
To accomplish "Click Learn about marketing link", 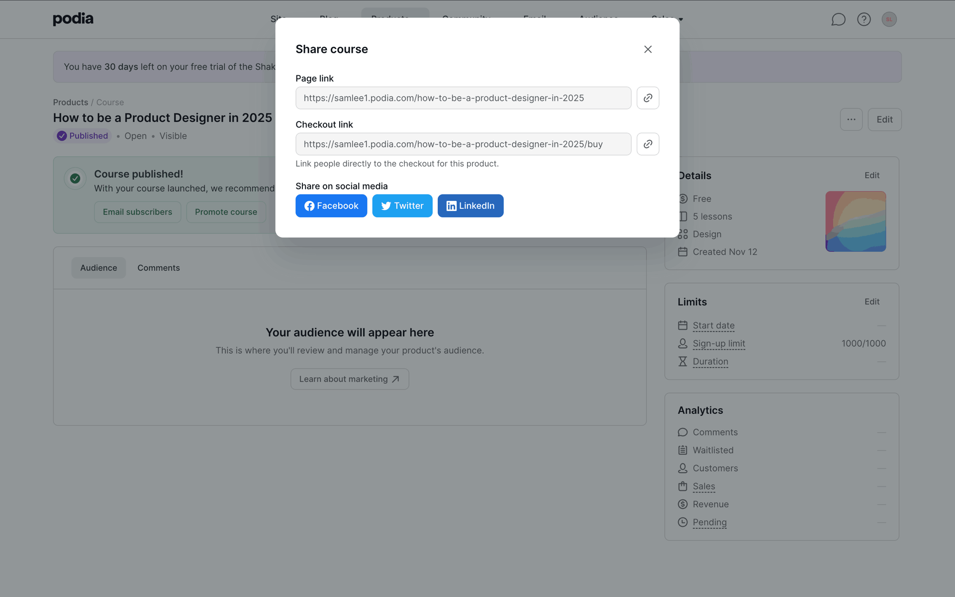I will (350, 379).
